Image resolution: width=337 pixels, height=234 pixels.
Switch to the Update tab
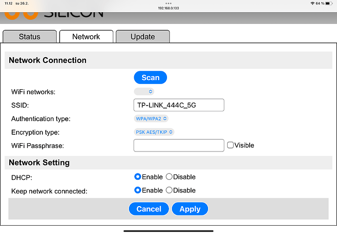[x=143, y=37]
